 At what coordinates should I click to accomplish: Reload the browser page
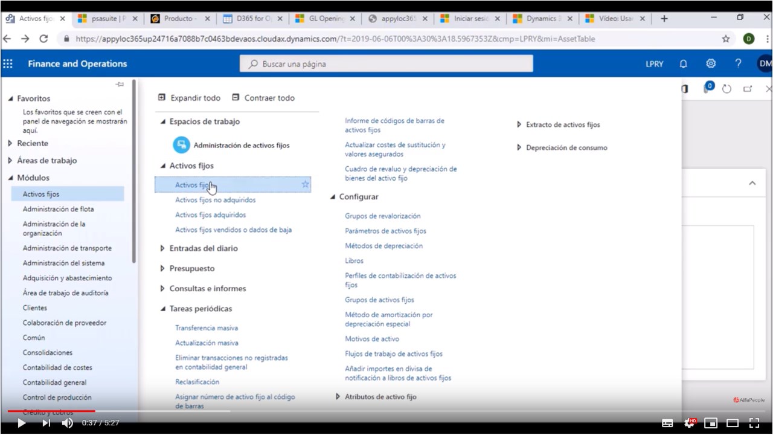(43, 39)
